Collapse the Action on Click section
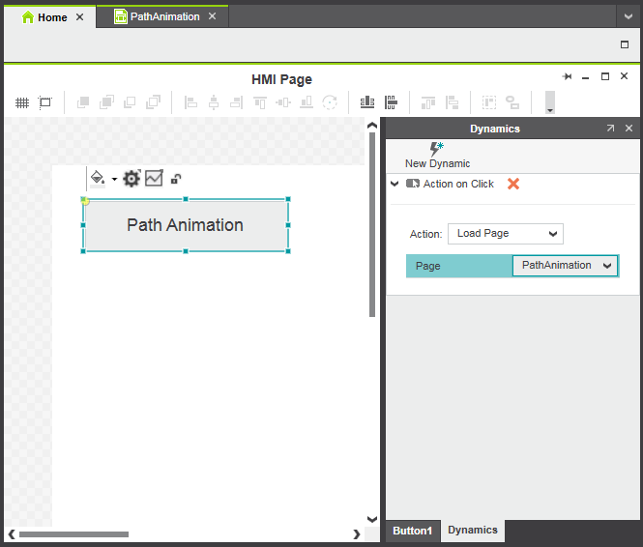The image size is (643, 547). (395, 184)
